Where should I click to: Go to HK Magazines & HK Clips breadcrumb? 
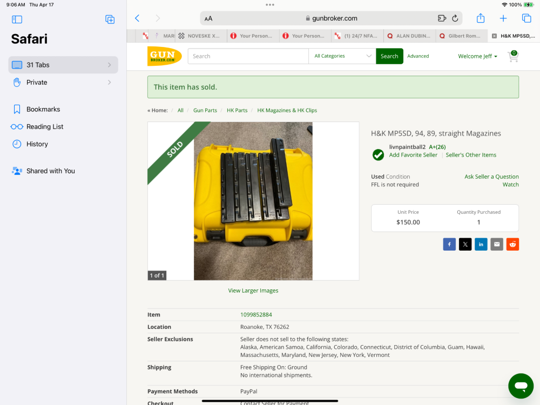tap(287, 110)
